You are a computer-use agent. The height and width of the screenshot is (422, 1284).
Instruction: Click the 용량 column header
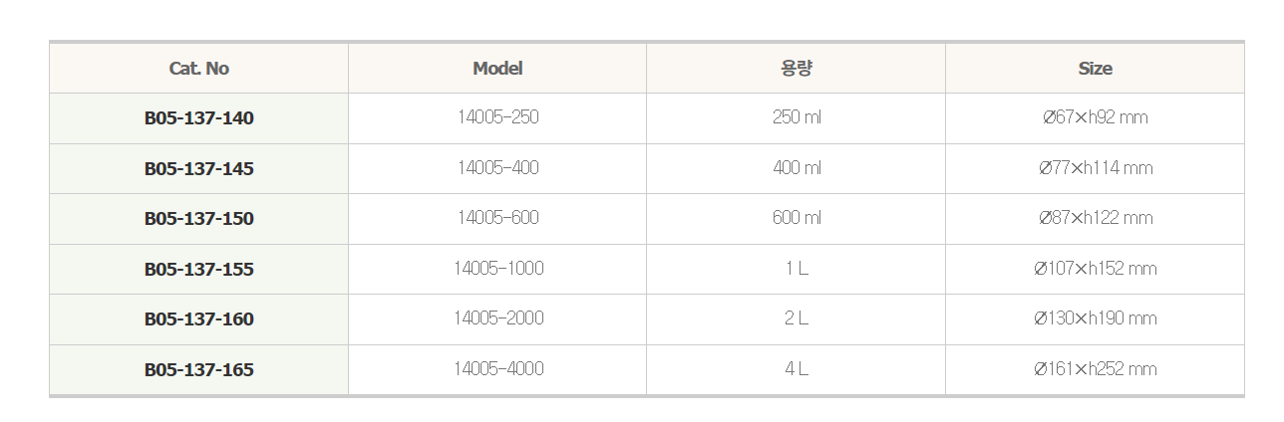click(797, 69)
